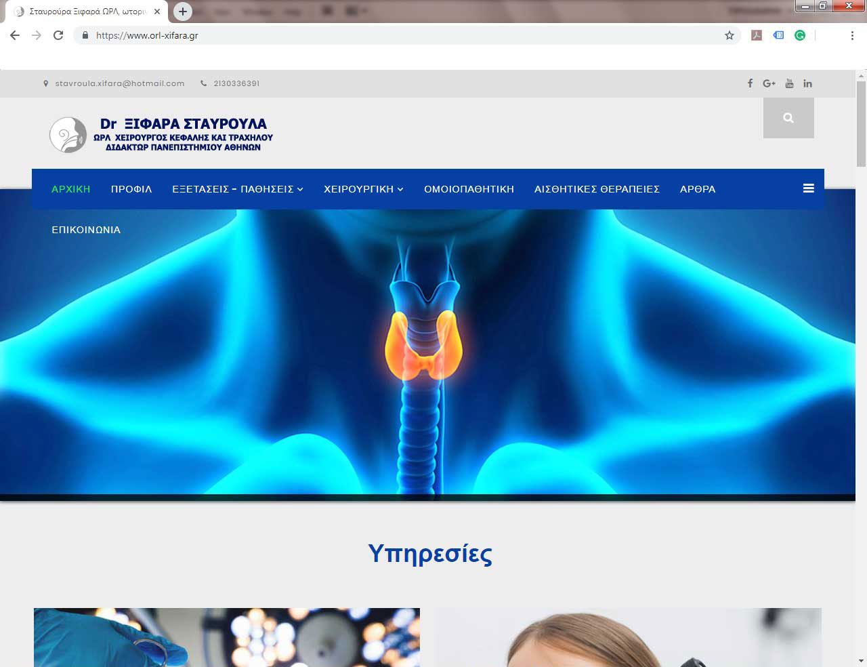The width and height of the screenshot is (867, 667).
Task: Click the Dr ΞΙΦΑΡΑ ΣΤΑΥΡΟΥΛΑ logo
Action: pyautogui.click(x=161, y=134)
